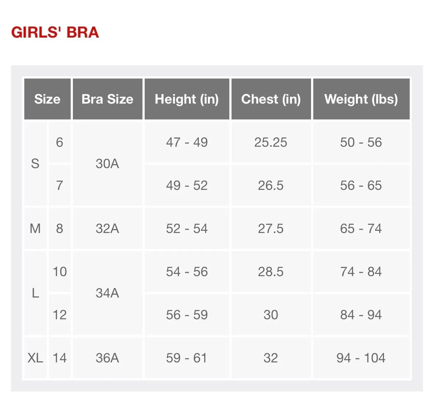Screen dimensions: 434x393
Task: Click the Weight (lbs) column header
Action: 361,99
